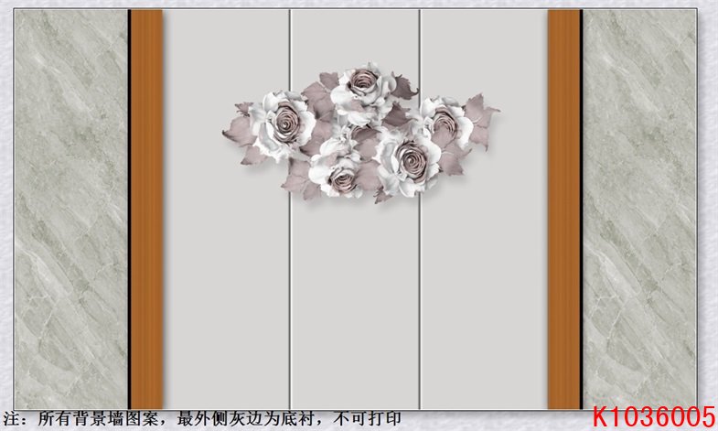Click the right marble panel
This screenshot has height=431, width=718.
click(640, 210)
